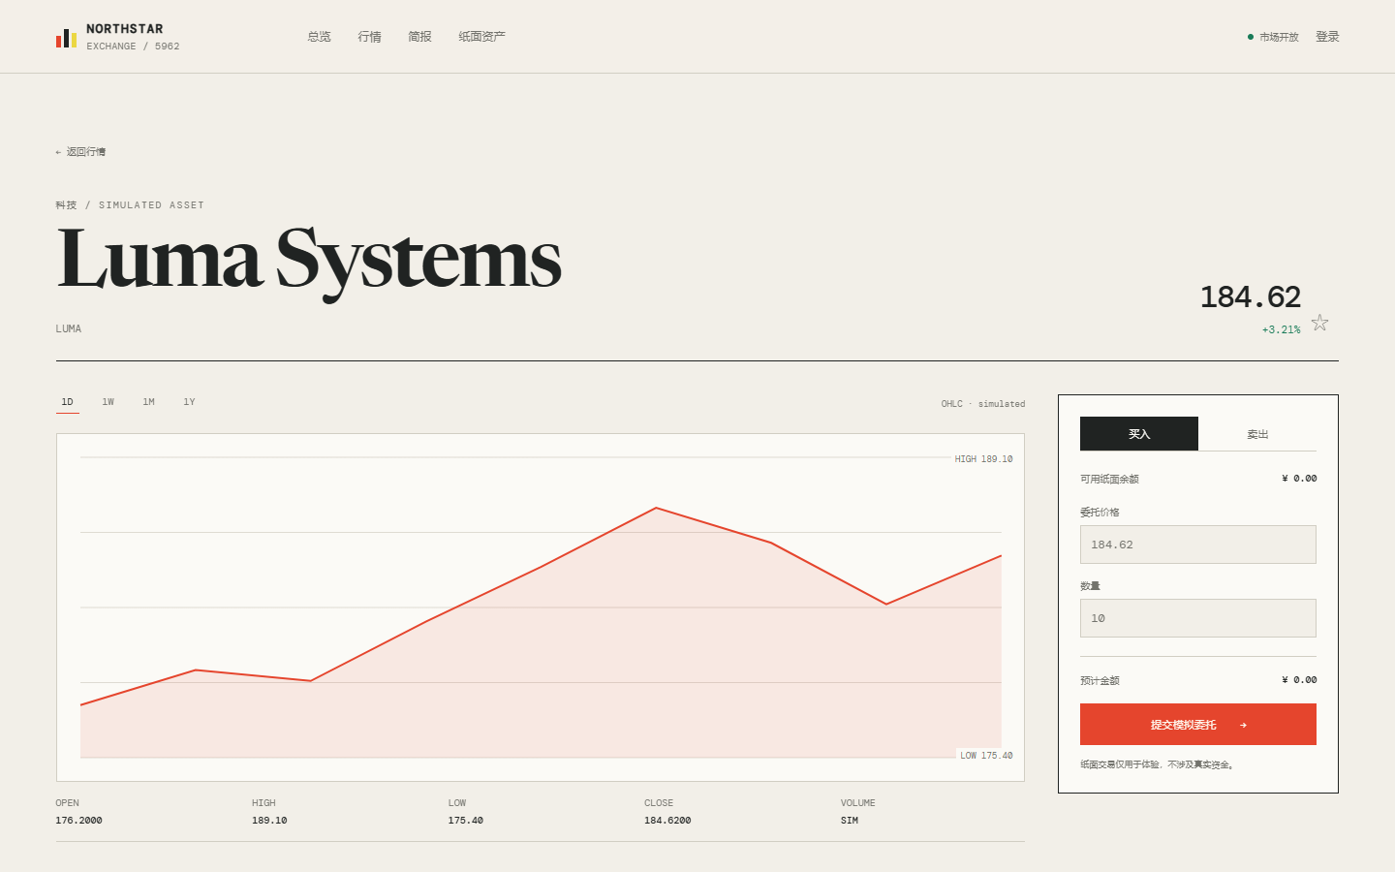1395x872 pixels.
Task: Click the 市场开放 market status indicator
Action: pyautogui.click(x=1273, y=37)
